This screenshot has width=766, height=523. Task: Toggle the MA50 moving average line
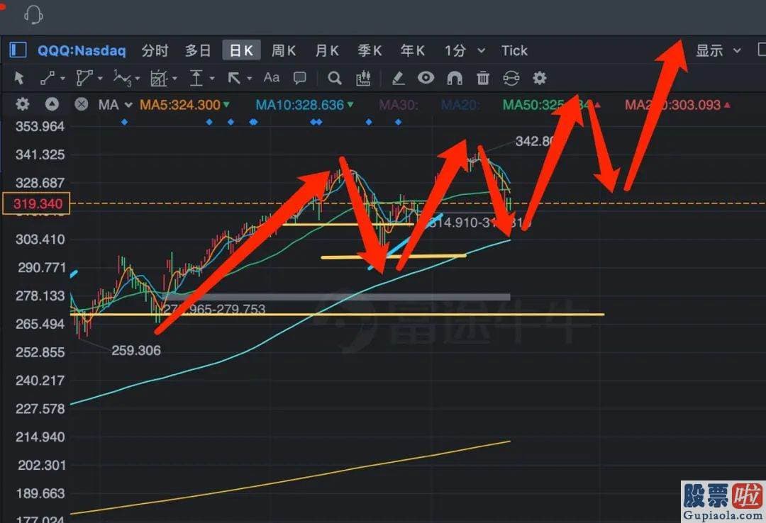click(552, 105)
